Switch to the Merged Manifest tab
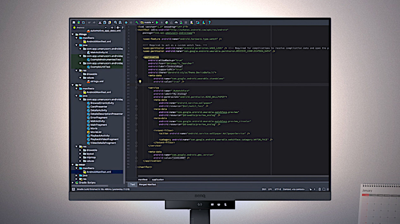 (148, 185)
